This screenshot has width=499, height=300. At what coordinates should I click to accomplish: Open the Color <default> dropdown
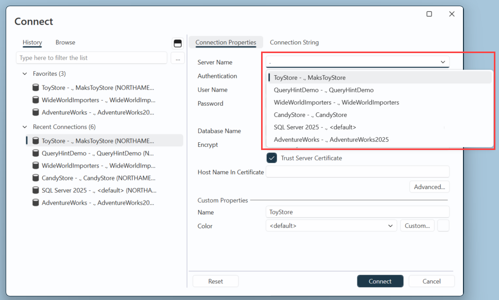331,225
